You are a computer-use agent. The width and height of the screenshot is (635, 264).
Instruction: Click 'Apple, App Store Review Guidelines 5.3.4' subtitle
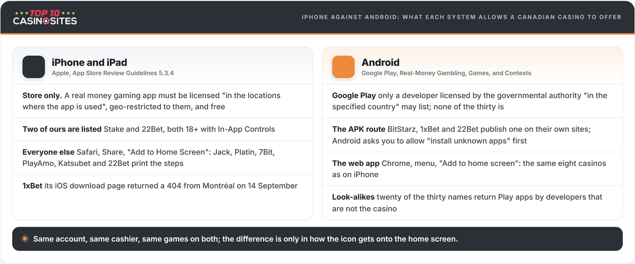coord(113,73)
